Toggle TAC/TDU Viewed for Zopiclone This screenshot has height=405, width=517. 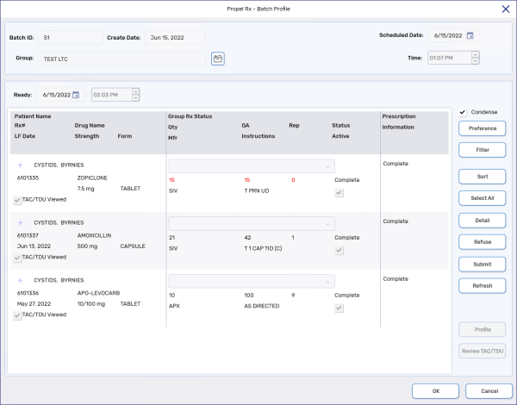[x=18, y=200]
